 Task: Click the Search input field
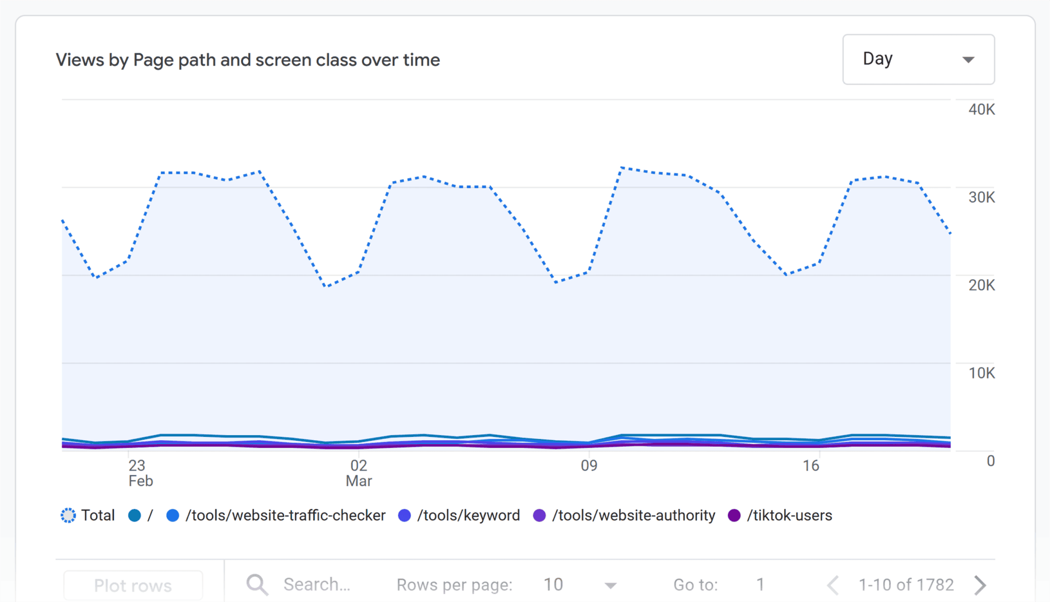click(x=317, y=585)
